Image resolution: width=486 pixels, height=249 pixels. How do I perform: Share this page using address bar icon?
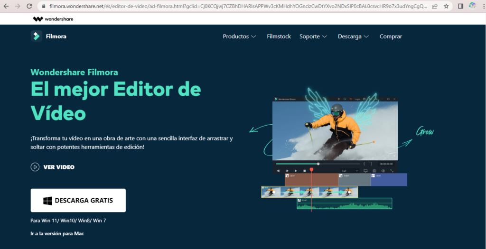click(435, 6)
